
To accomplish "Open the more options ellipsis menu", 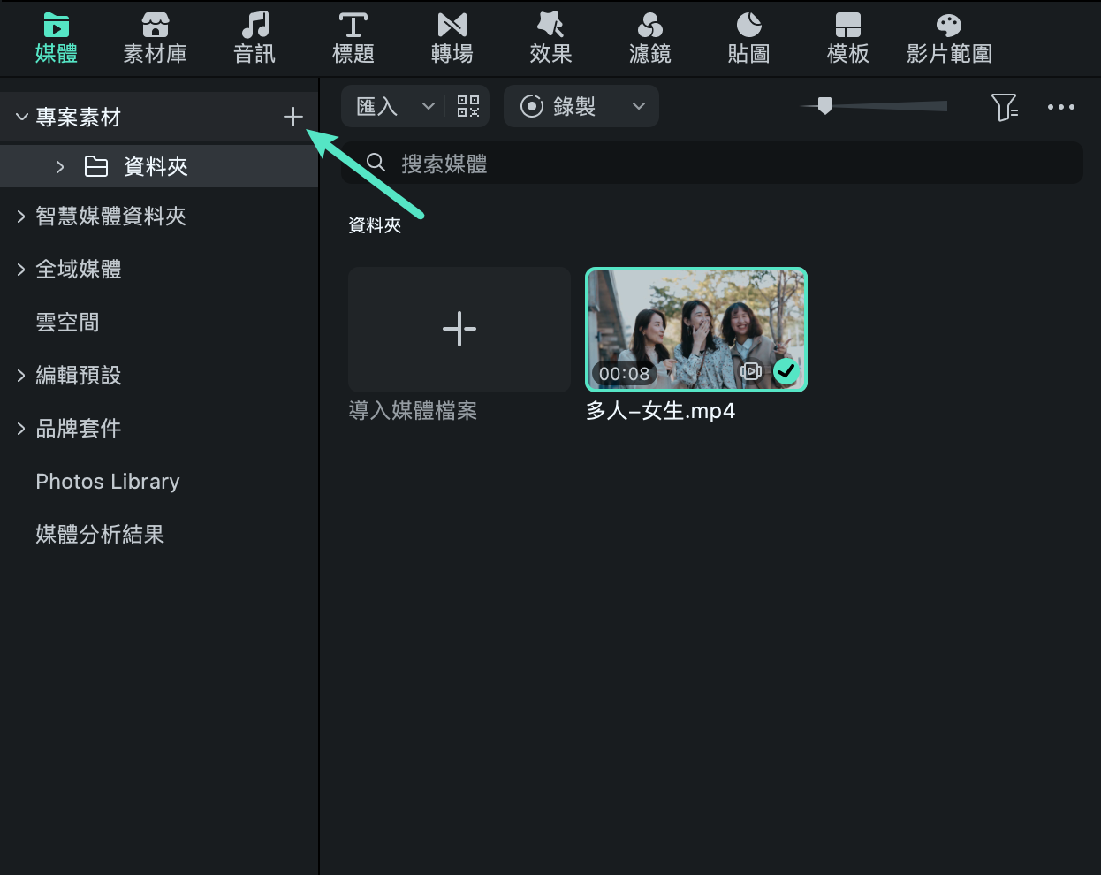I will click(1061, 107).
